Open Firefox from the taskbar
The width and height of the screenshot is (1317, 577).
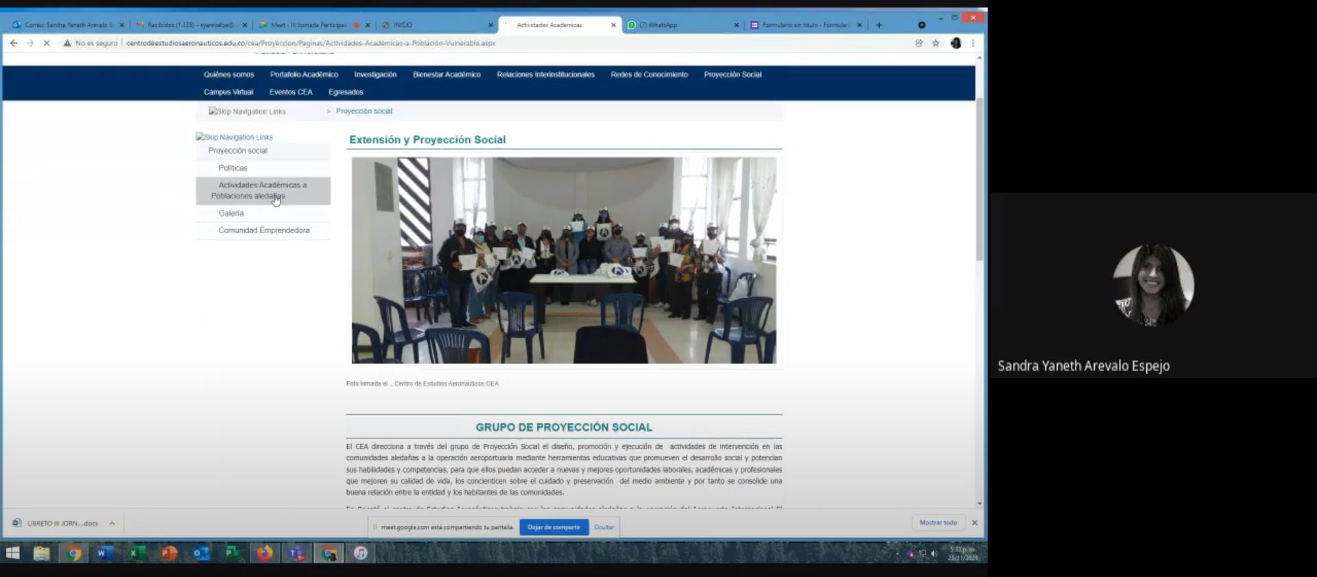coord(264,553)
